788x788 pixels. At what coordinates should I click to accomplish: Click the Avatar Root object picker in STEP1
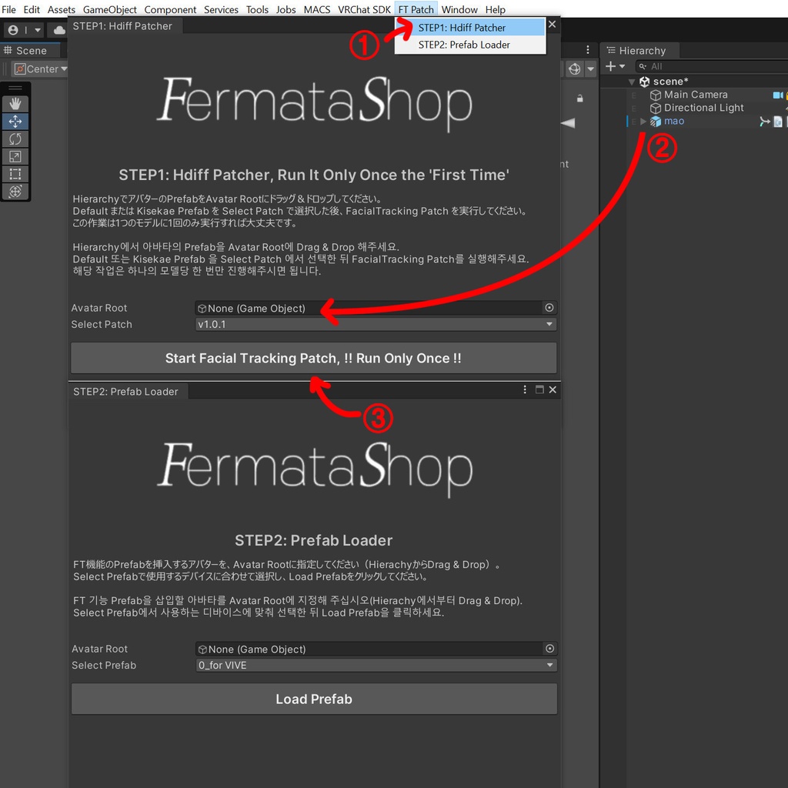coord(549,307)
